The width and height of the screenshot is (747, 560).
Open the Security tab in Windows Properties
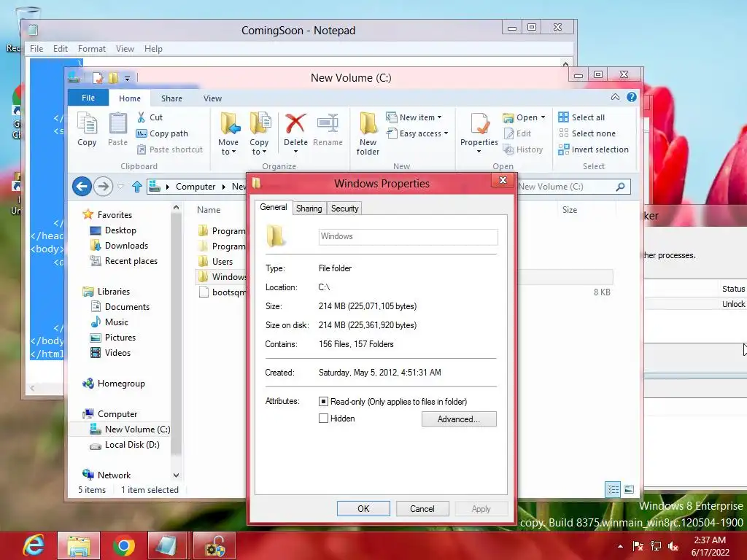tap(344, 208)
